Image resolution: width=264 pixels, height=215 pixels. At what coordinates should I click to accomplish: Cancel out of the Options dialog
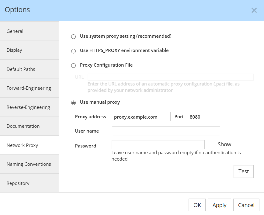[246, 205]
